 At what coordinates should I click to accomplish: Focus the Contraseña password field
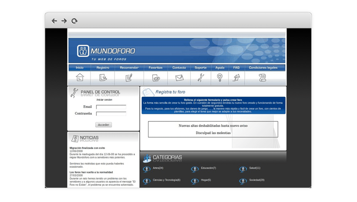pos(111,114)
